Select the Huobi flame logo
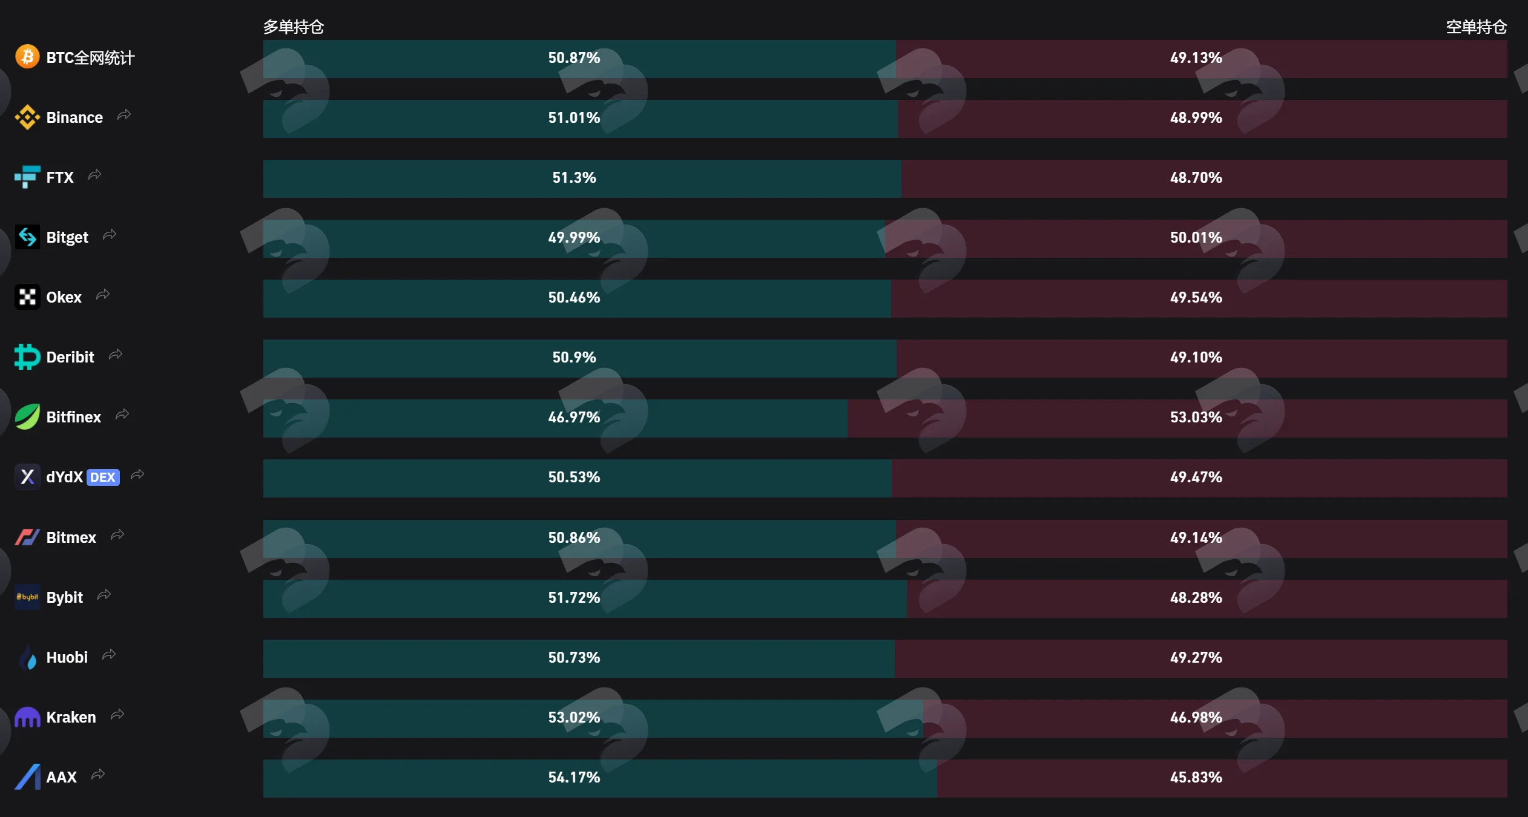This screenshot has width=1528, height=817. pos(27,657)
